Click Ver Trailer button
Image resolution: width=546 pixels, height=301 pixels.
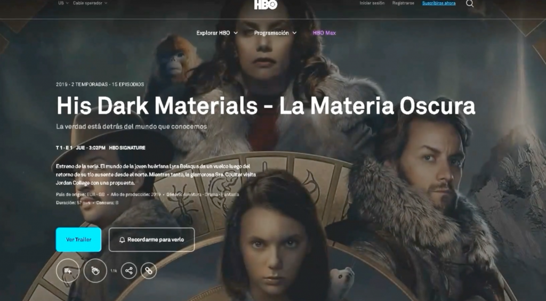click(x=78, y=240)
